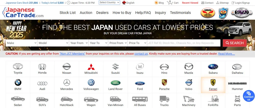Image resolution: width=255 pixels, height=108 pixels.
Task: Expand the Price From dropdown
Action: (x=118, y=43)
